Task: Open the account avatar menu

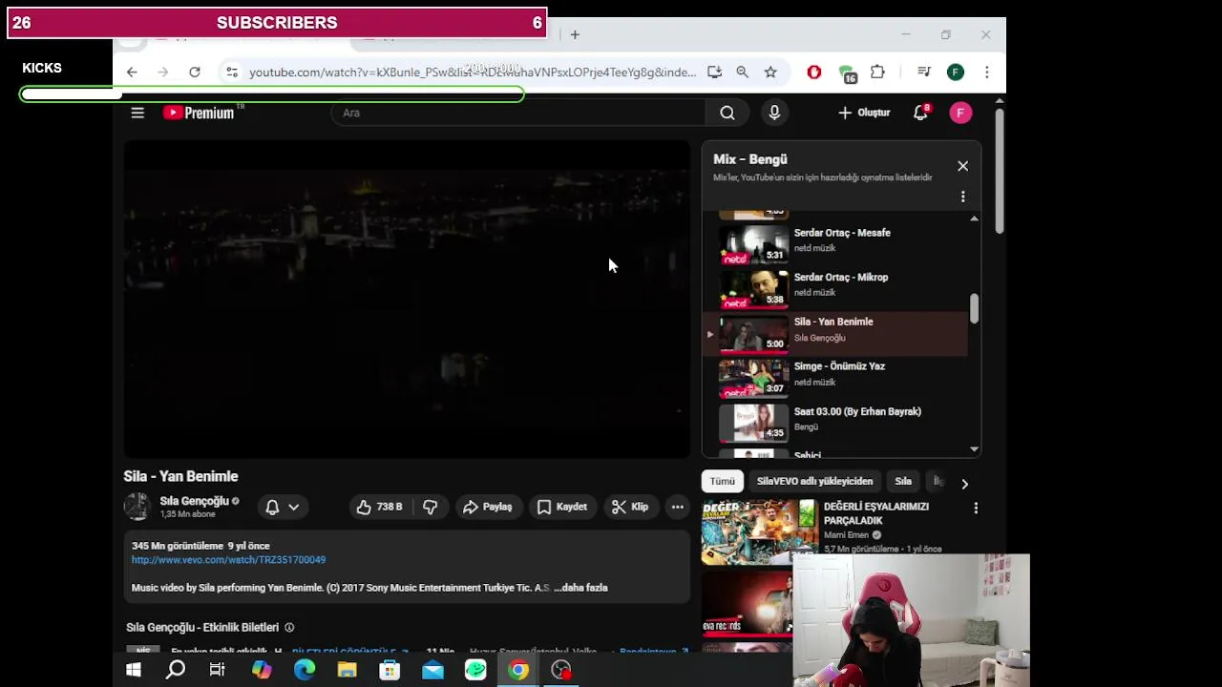Action: (x=960, y=113)
